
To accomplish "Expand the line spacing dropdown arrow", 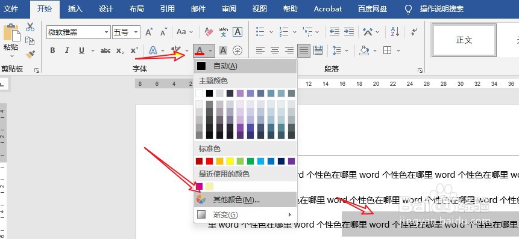I will point(347,51).
